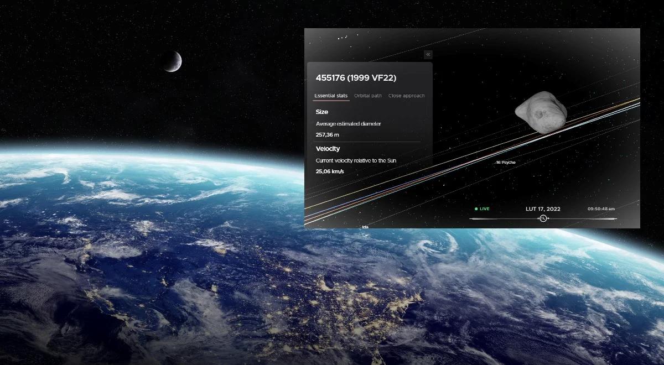Click the Current velocity relative to the Sun label
664x365 pixels.
tap(356, 160)
